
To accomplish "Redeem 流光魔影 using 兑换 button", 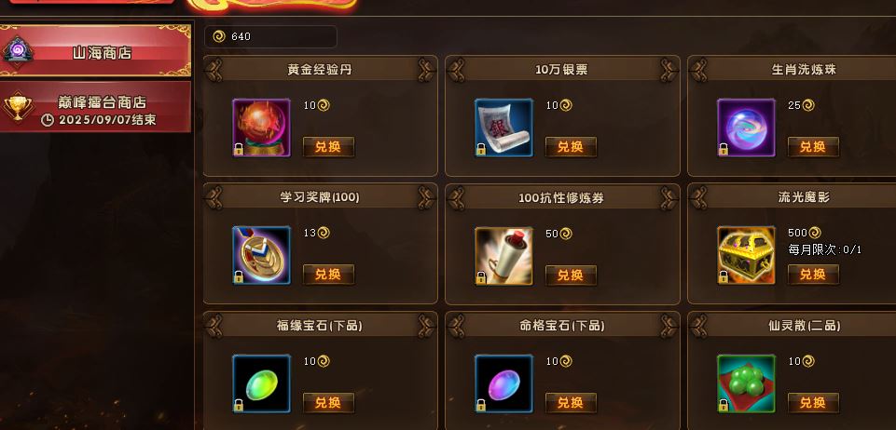I will pyautogui.click(x=813, y=275).
